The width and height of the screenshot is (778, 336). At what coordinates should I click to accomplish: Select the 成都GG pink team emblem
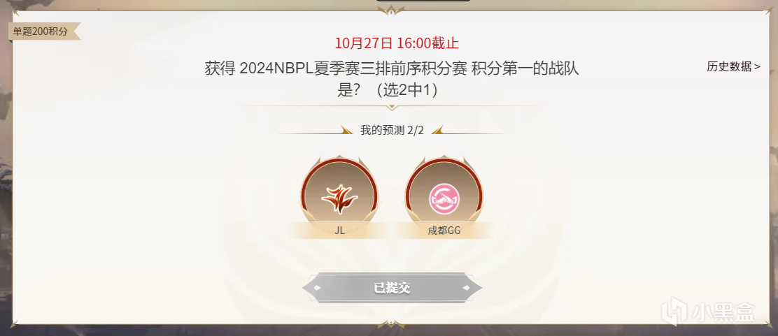[444, 198]
